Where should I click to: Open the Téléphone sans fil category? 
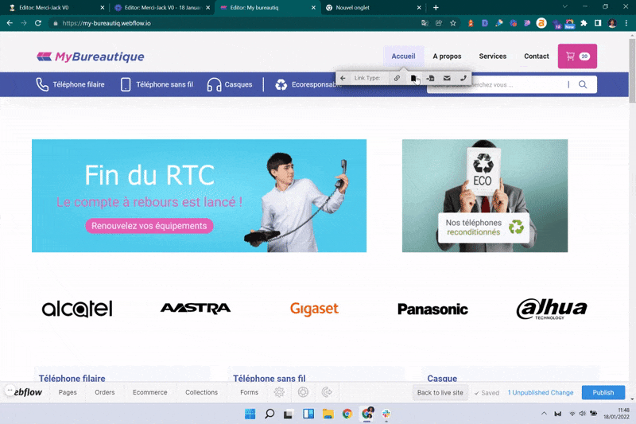pos(157,84)
